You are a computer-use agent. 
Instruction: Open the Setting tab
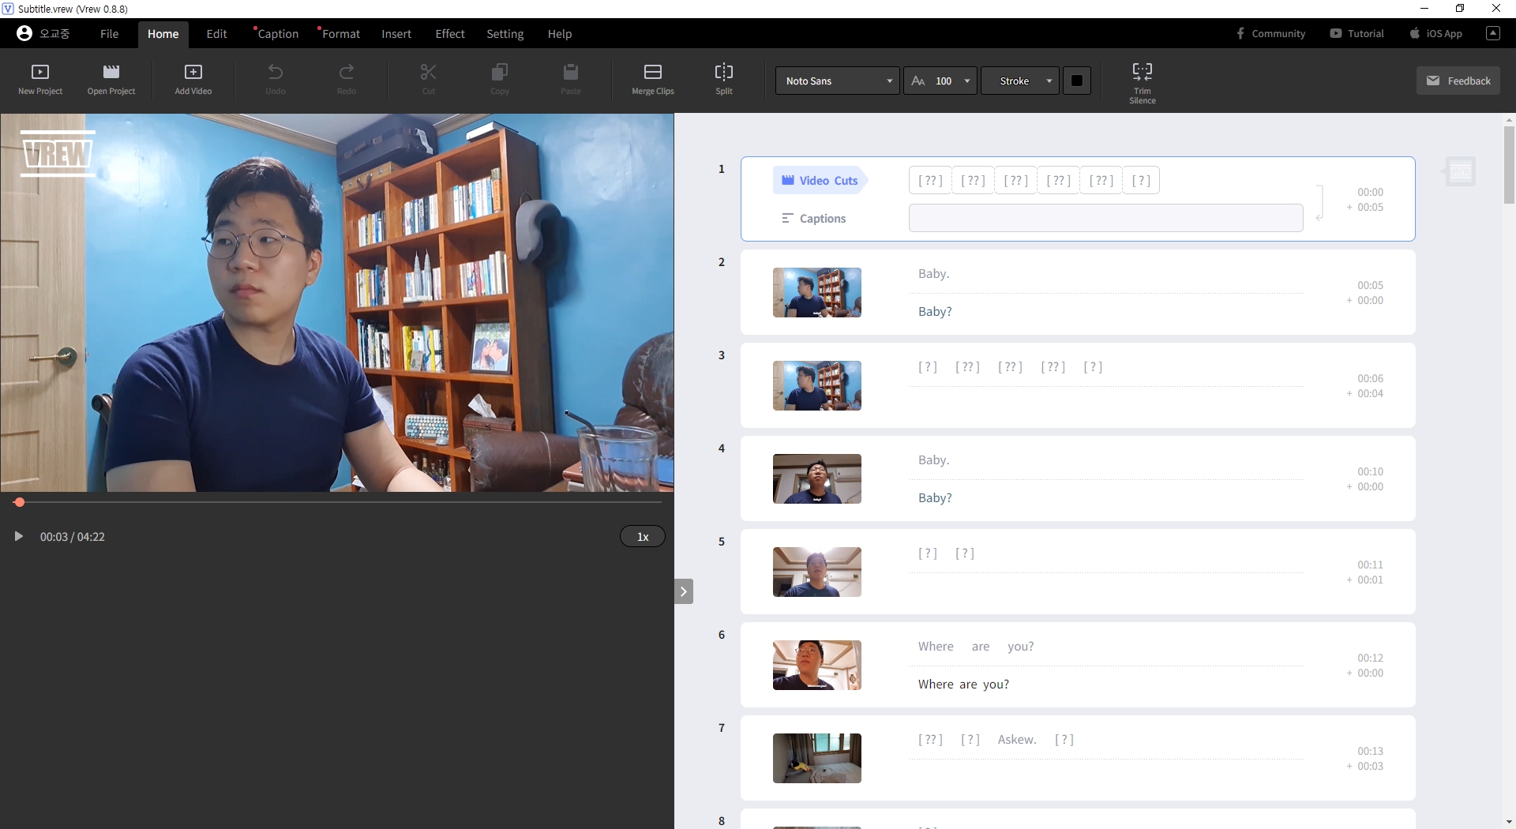pos(505,34)
